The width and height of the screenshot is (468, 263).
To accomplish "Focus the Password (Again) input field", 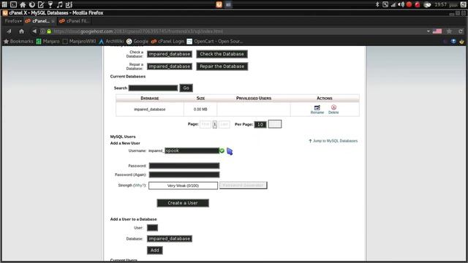I will pos(184,175).
